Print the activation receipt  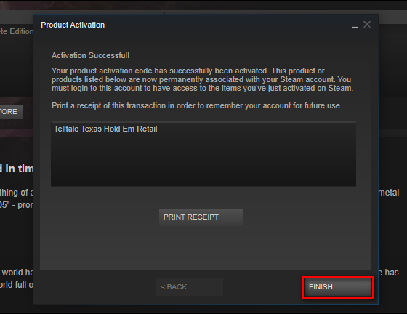pyautogui.click(x=201, y=217)
